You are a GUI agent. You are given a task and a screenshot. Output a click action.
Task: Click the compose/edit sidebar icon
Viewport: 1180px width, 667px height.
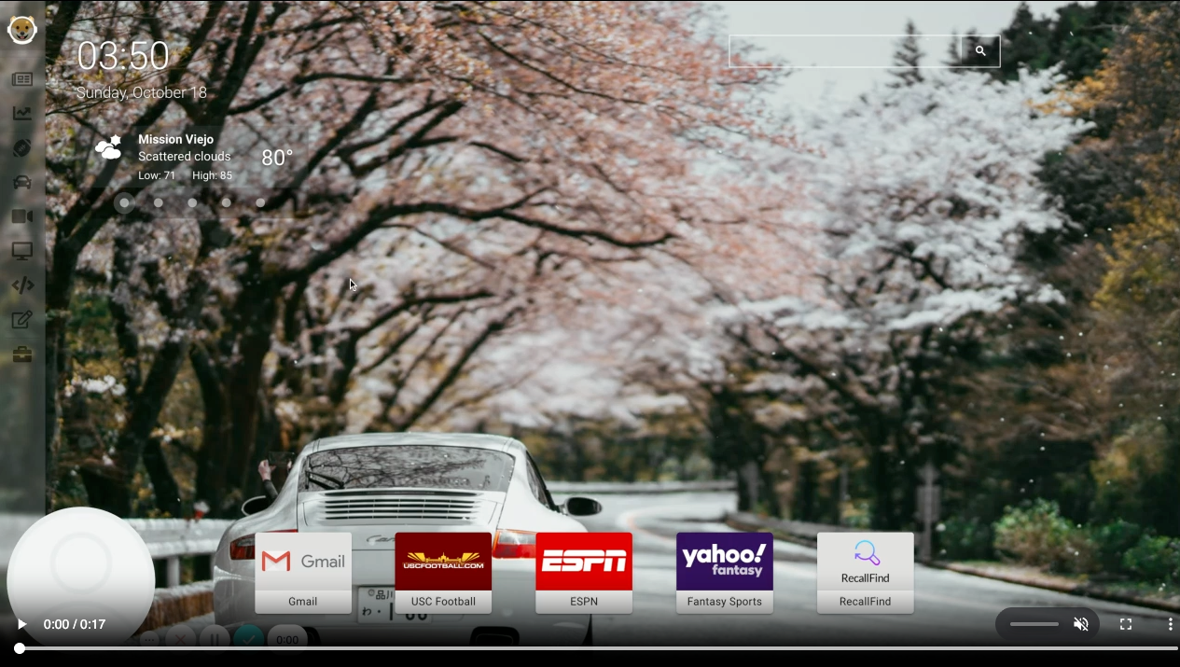point(21,319)
